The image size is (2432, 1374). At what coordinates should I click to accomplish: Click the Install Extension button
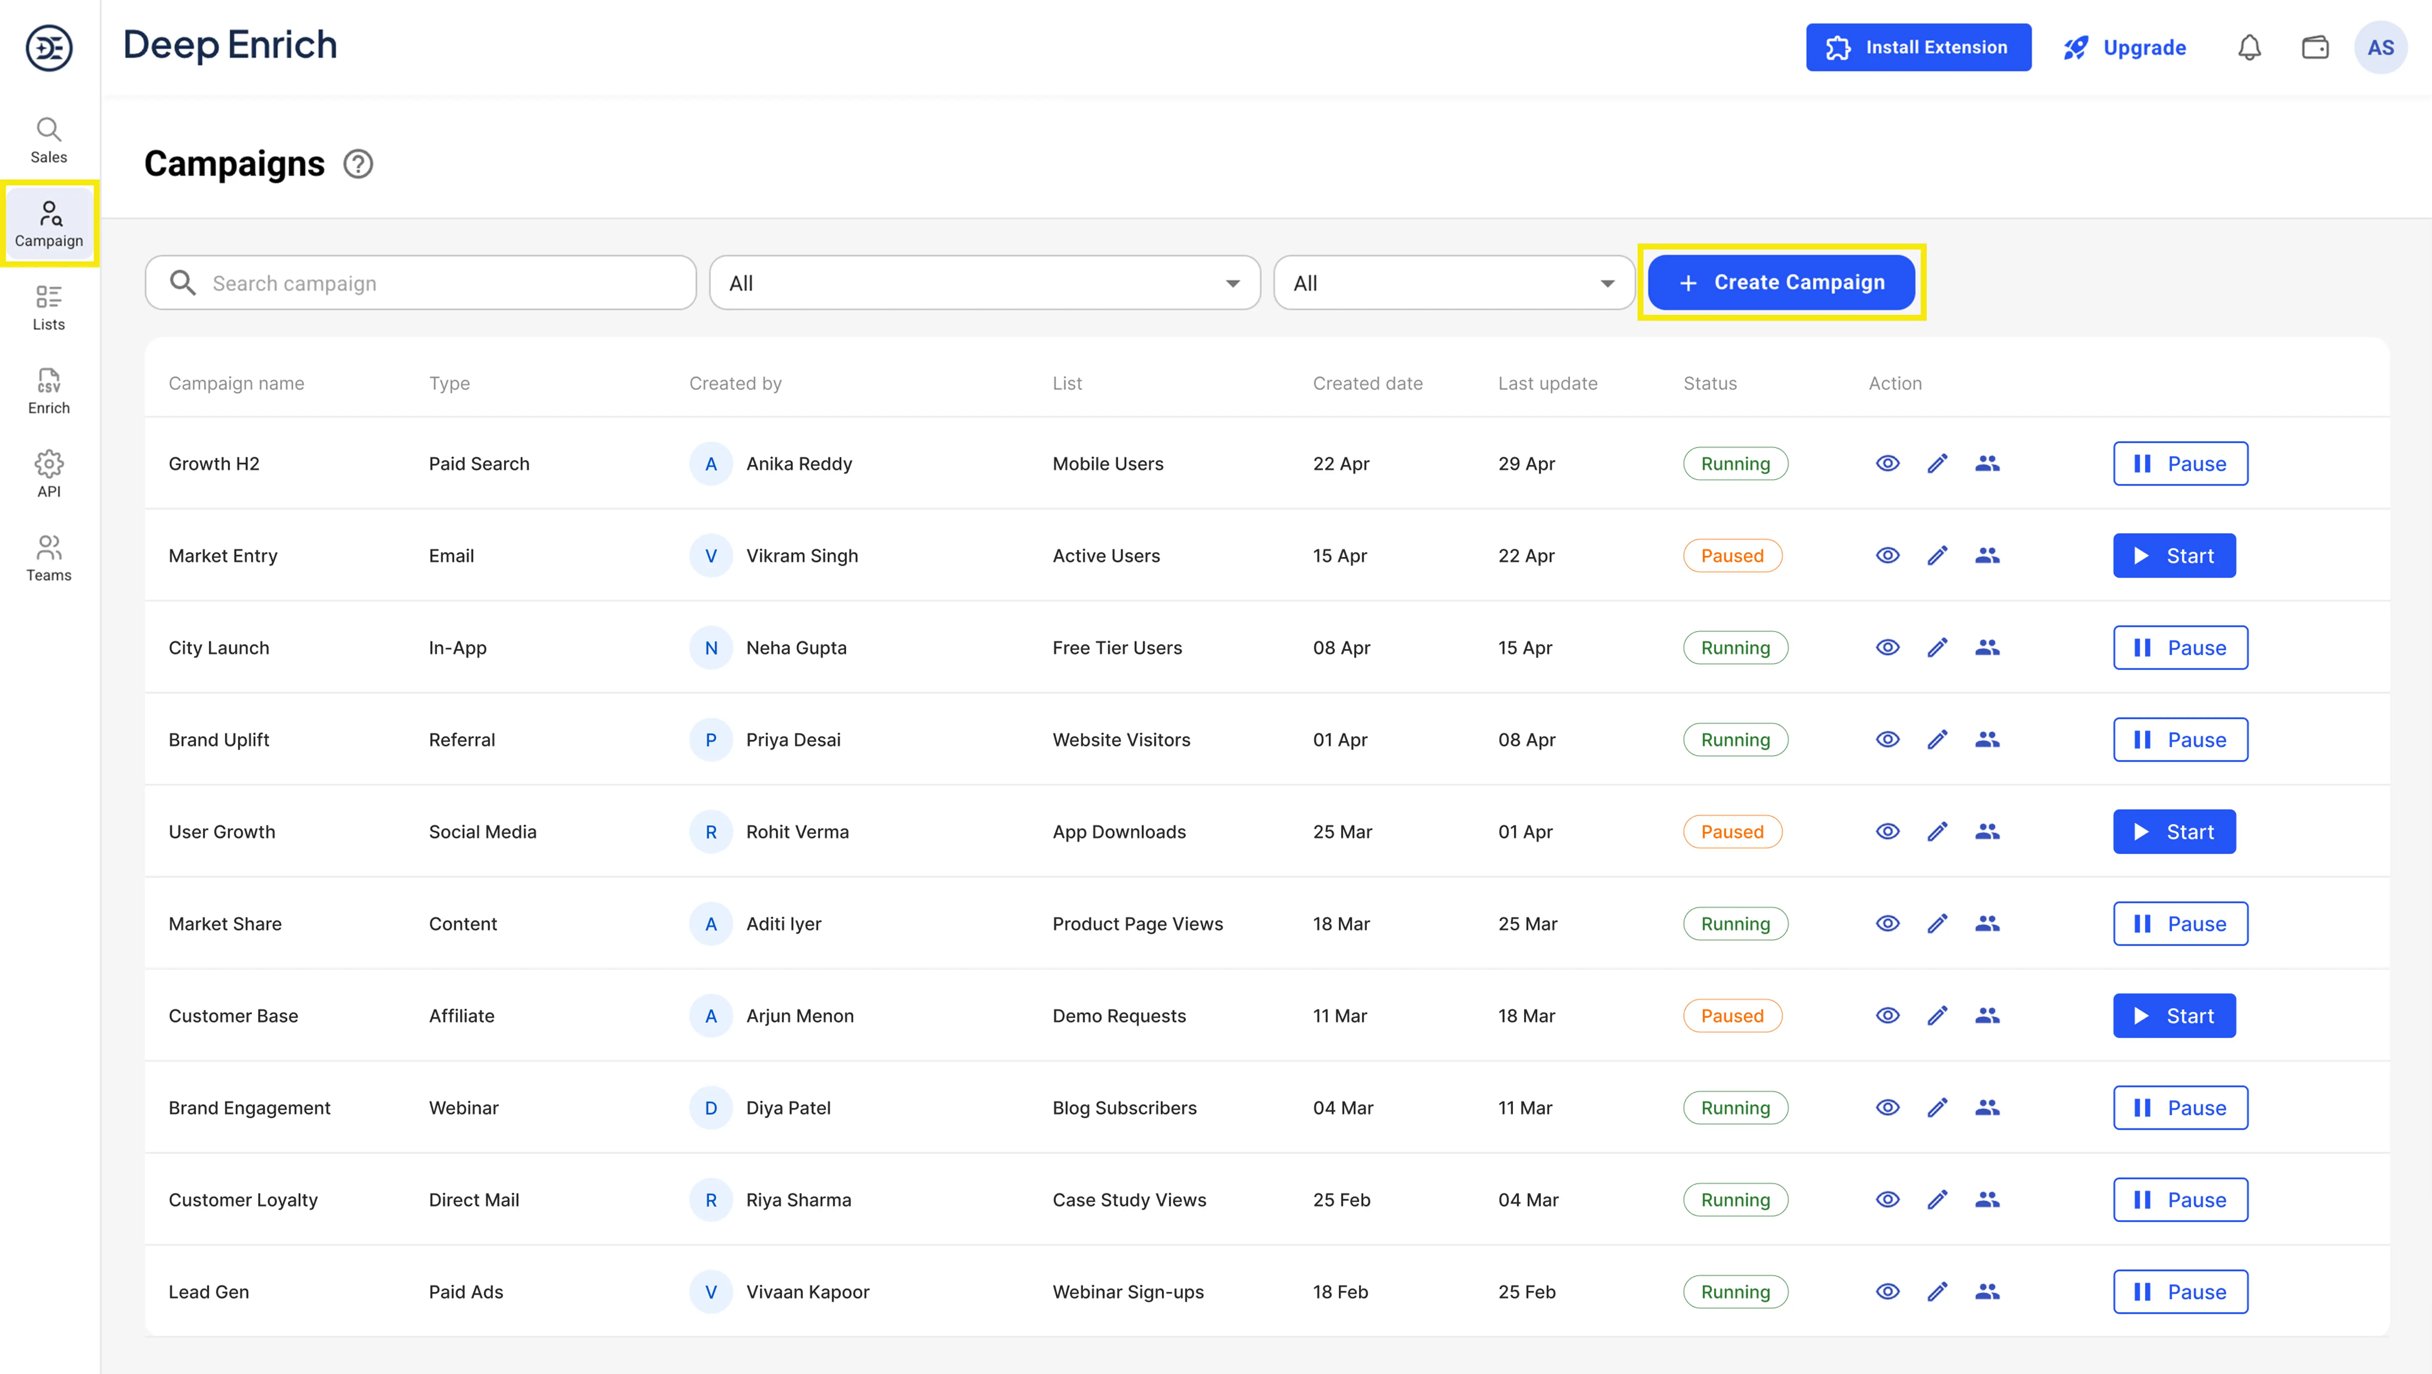[1918, 47]
